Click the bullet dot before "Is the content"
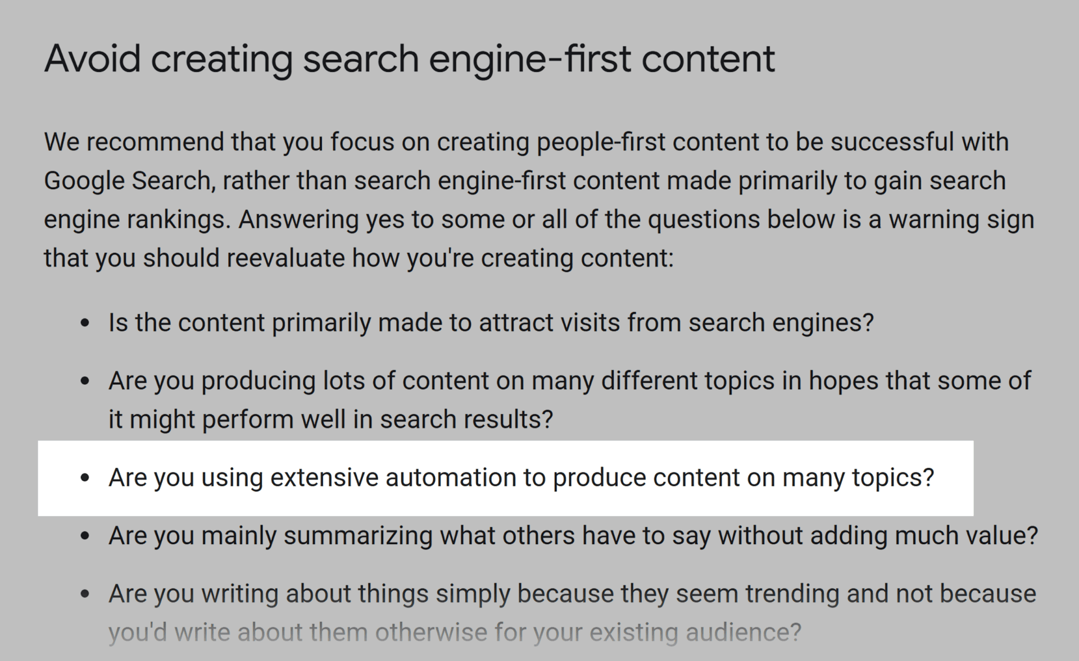Viewport: 1079px width, 661px height. click(85, 323)
